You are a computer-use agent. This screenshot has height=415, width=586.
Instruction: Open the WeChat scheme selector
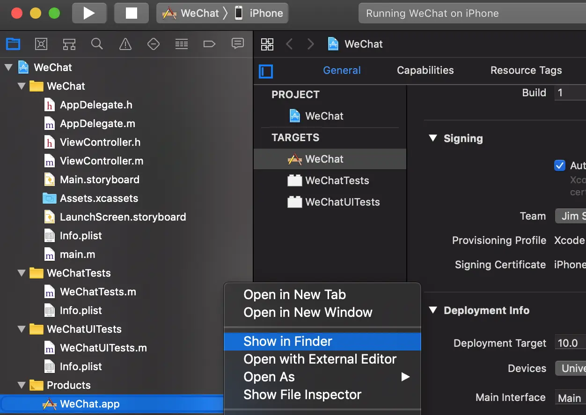click(x=191, y=13)
